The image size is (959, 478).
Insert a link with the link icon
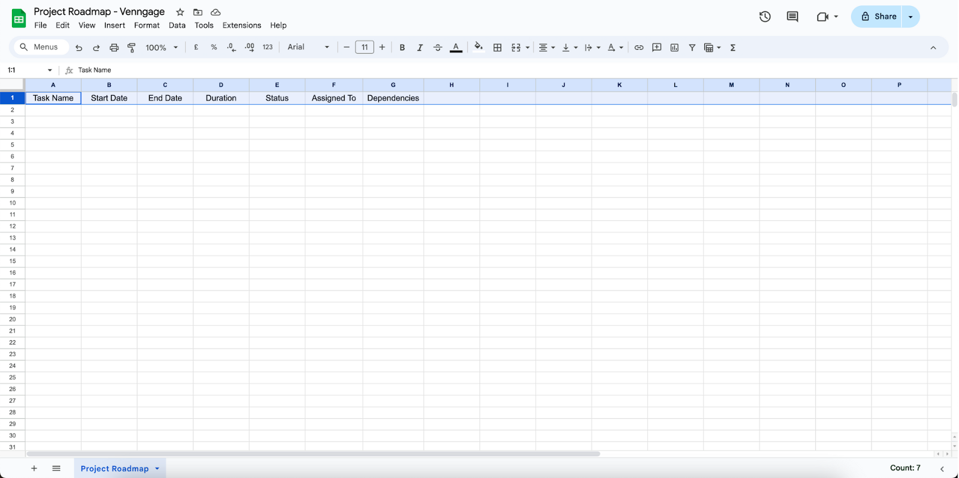coord(639,47)
